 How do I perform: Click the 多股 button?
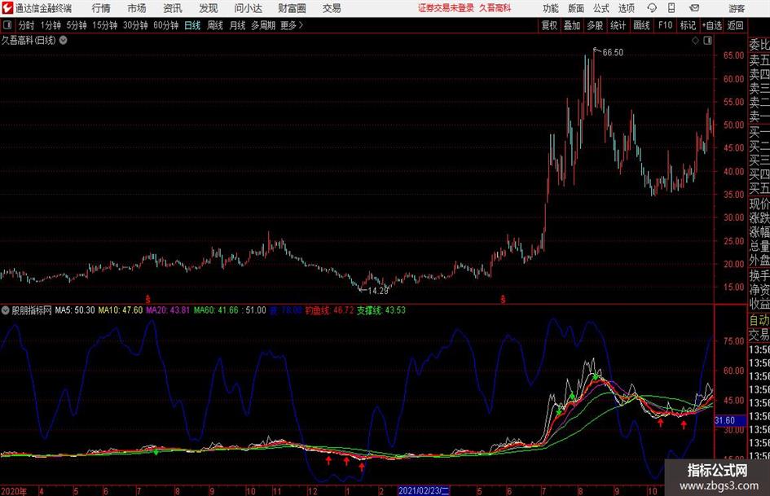pos(595,25)
